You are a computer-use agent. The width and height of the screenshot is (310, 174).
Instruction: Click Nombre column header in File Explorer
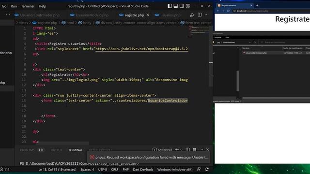tap(246, 48)
